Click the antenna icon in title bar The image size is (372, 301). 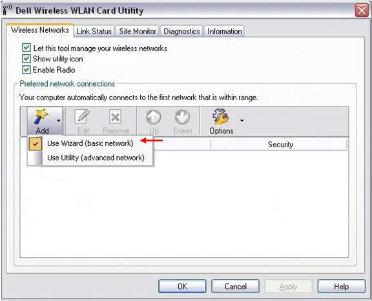(x=7, y=10)
